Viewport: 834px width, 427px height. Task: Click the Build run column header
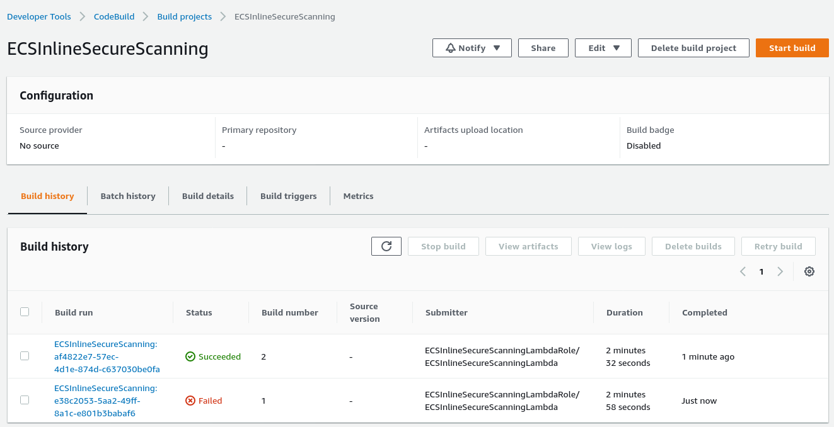coord(74,312)
